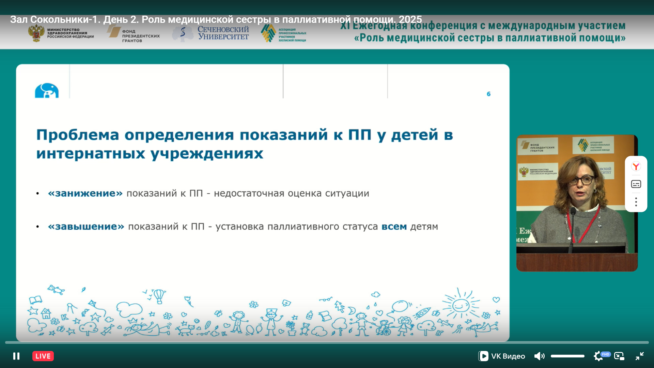The height and width of the screenshot is (368, 654).
Task: Click the red LIVE badge
Action: tap(43, 356)
